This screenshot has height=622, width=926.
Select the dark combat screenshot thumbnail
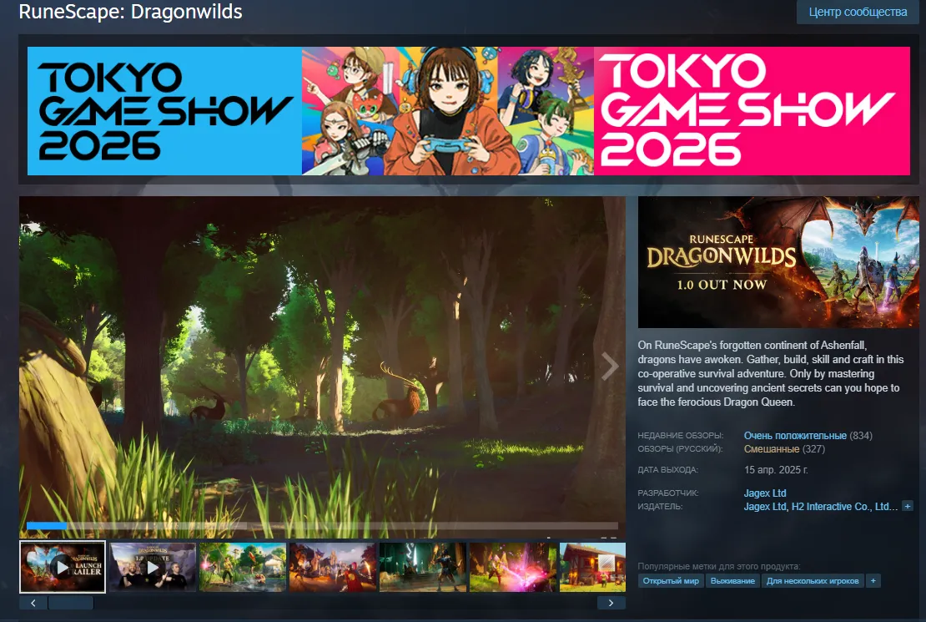(423, 567)
